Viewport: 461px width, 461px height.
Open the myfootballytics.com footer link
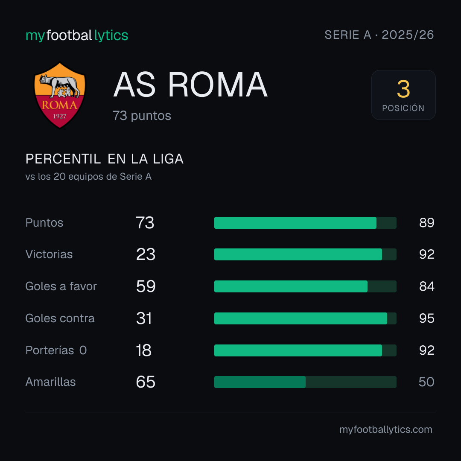tap(386, 429)
